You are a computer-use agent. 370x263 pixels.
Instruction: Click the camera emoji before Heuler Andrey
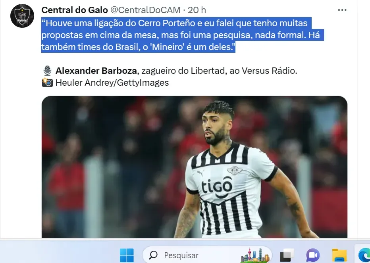tap(47, 83)
